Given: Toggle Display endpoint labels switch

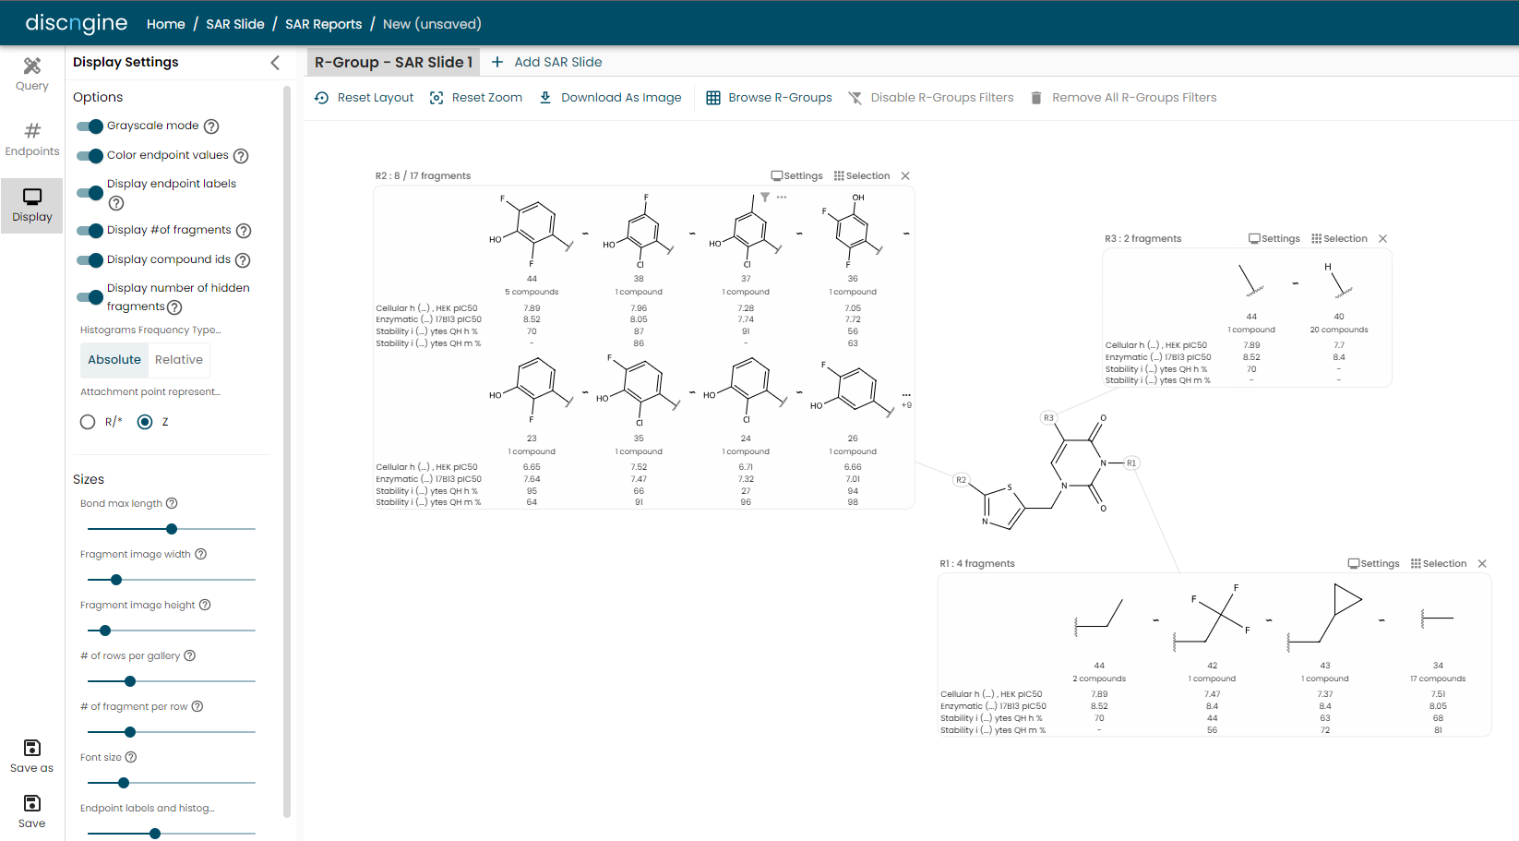Looking at the screenshot, I should click(x=90, y=193).
